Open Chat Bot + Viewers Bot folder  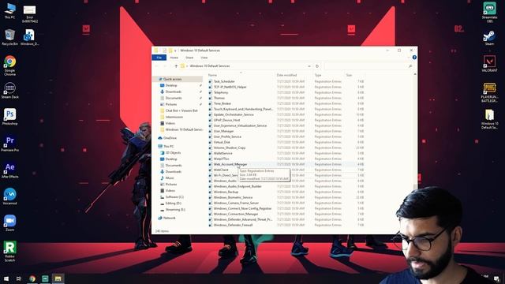(181, 110)
